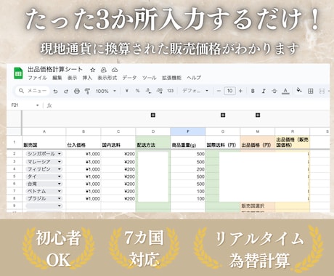Select the 国際送料（円） header cell
The width and height of the screenshot is (334, 276).
[x=223, y=142]
